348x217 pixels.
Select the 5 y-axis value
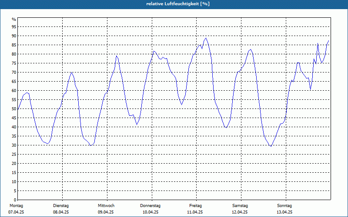point(15,191)
